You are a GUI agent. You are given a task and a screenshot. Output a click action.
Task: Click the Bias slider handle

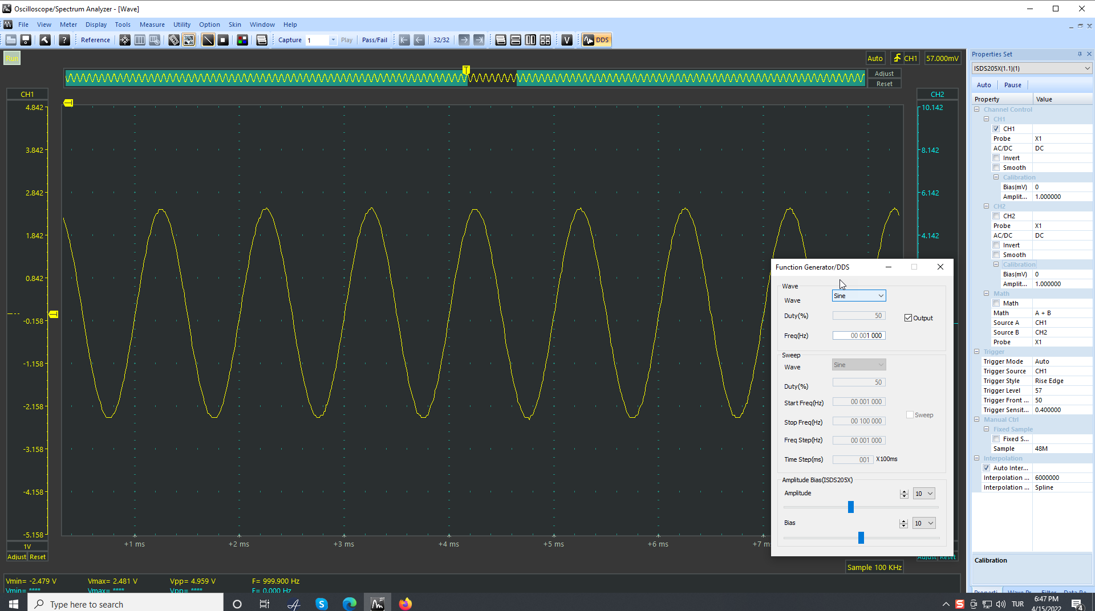coord(861,537)
